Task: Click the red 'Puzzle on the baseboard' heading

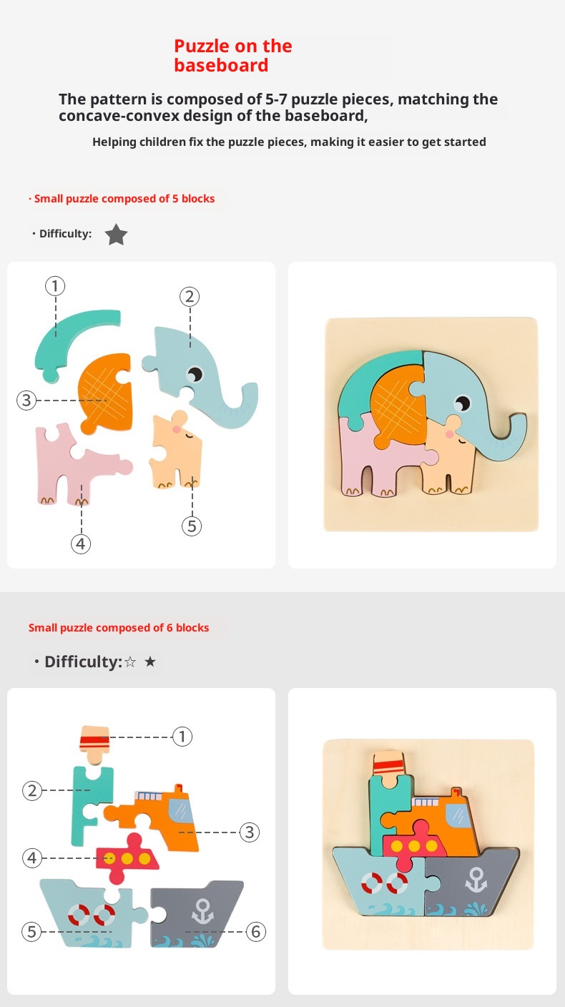Action: pyautogui.click(x=233, y=56)
